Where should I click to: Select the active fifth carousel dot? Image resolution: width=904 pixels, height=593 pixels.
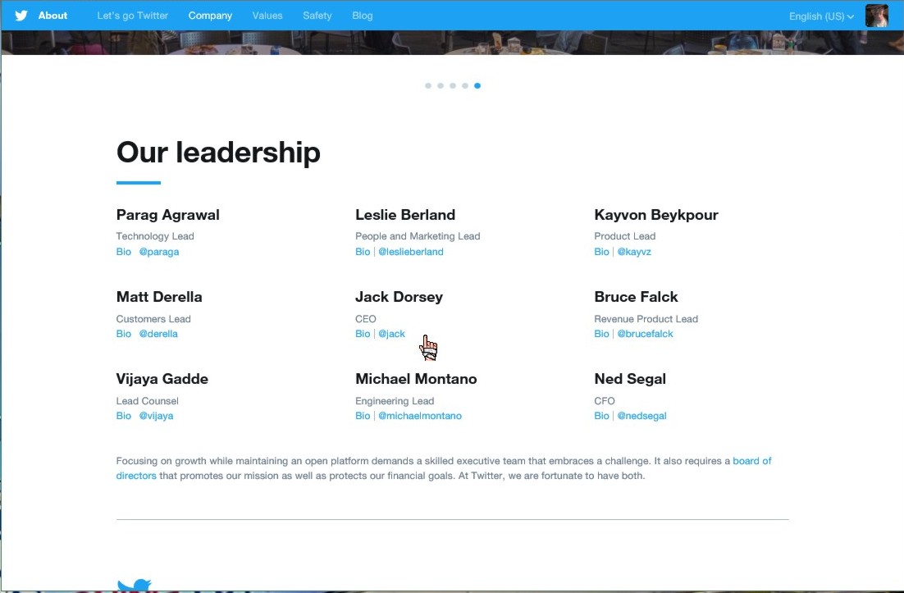477,85
